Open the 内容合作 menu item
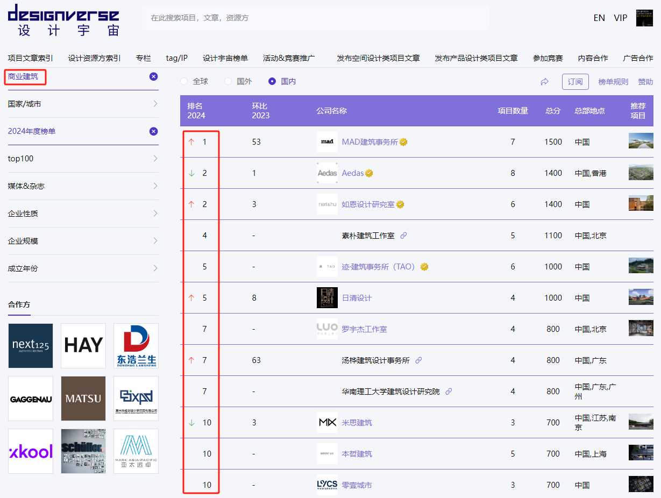This screenshot has width=661, height=498. pyautogui.click(x=593, y=58)
